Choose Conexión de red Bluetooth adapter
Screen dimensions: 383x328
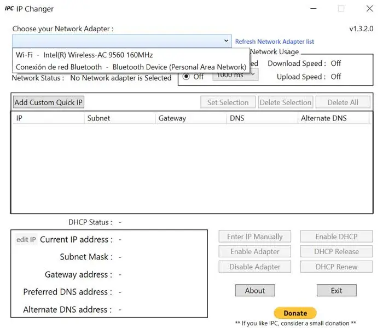pyautogui.click(x=131, y=67)
